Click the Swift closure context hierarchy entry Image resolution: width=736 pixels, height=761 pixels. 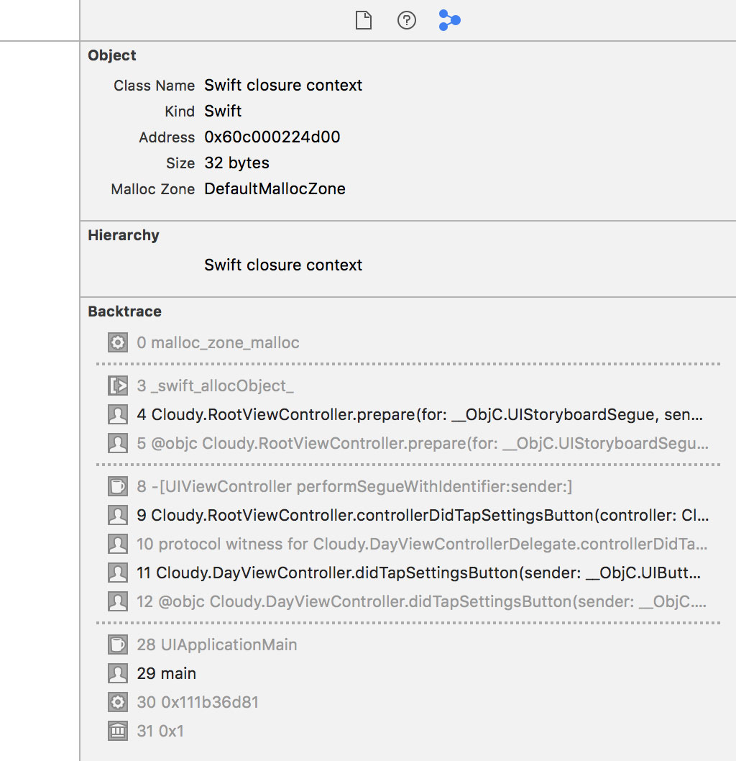tap(283, 265)
